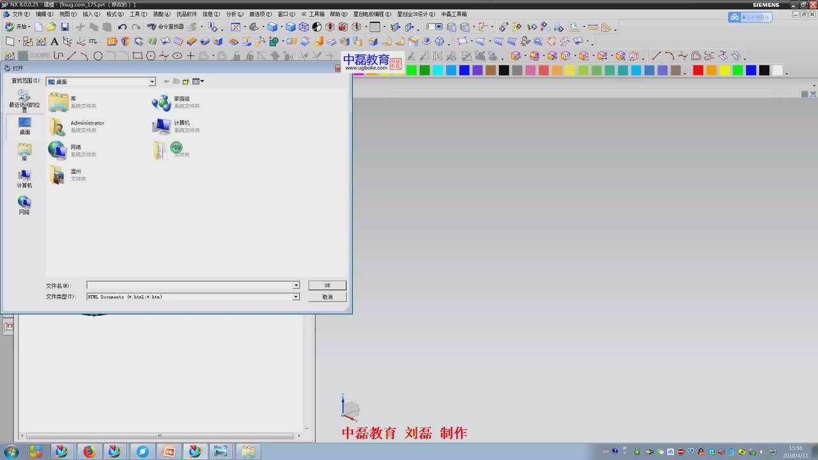The height and width of the screenshot is (460, 818).
Task: Select the 网络 item in the file list
Action: click(x=73, y=150)
